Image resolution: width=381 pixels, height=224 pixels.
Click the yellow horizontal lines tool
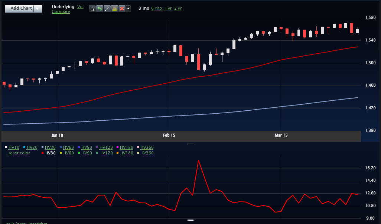pos(114,9)
